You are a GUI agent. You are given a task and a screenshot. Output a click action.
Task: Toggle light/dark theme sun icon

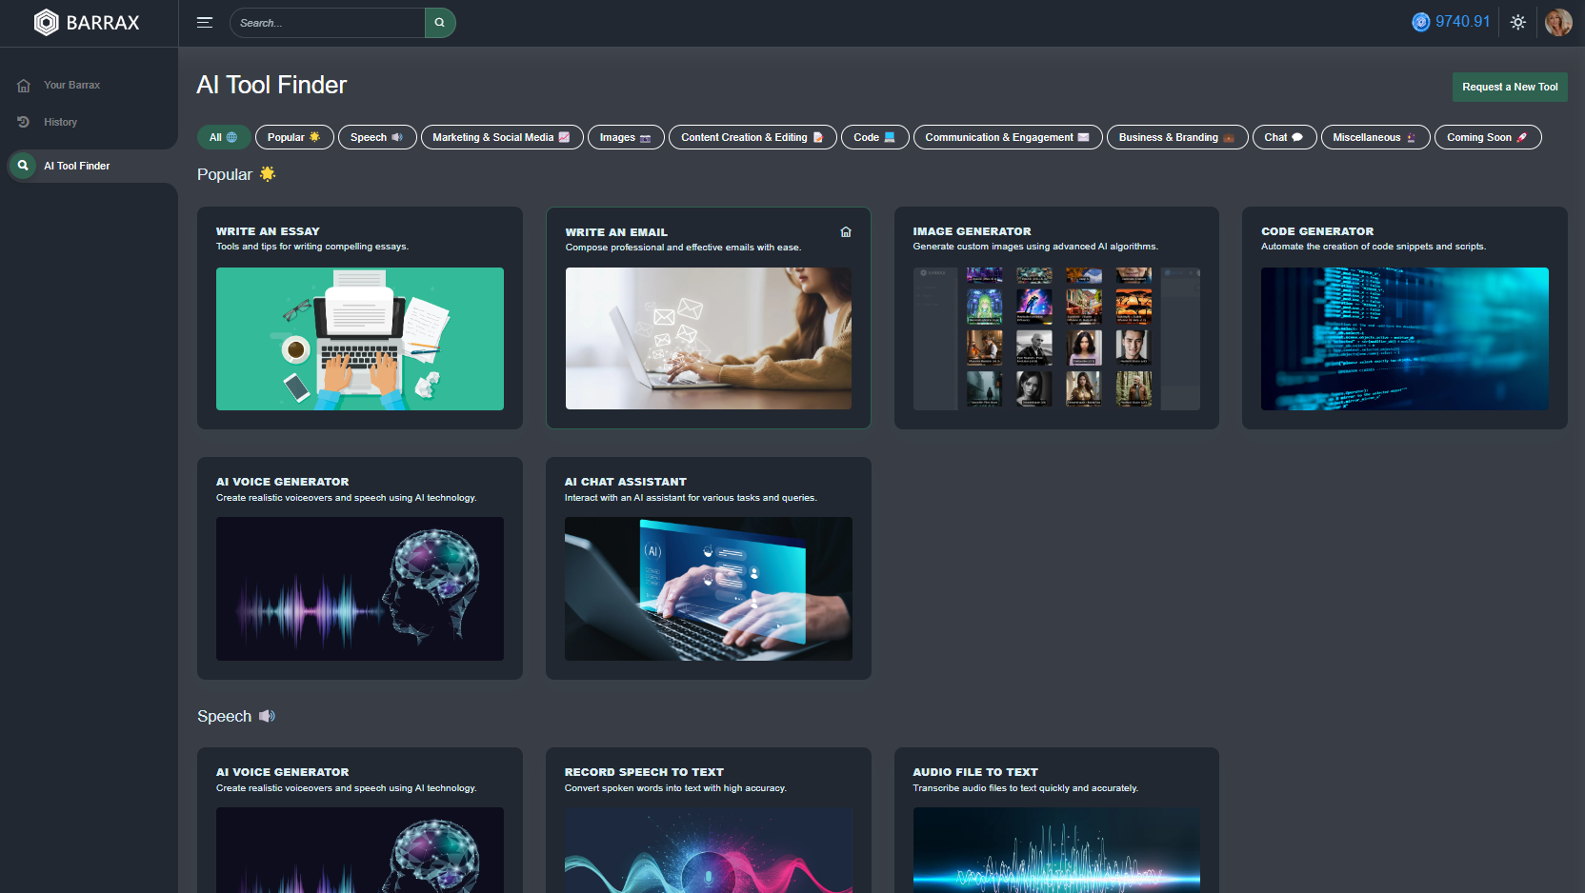(1518, 22)
